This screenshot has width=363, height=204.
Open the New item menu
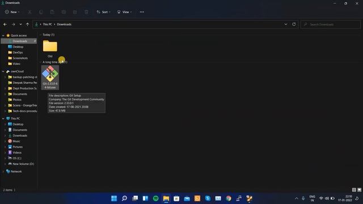coord(12,12)
